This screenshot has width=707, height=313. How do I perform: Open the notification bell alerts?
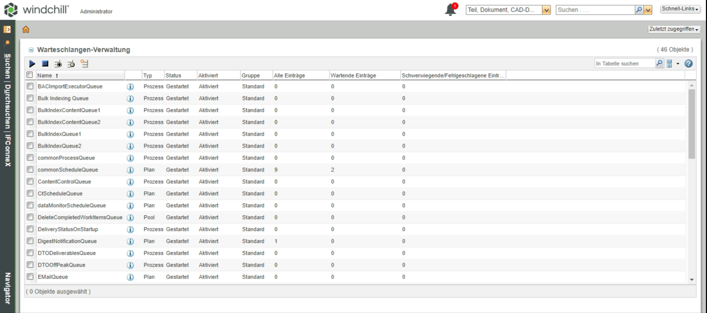point(451,10)
